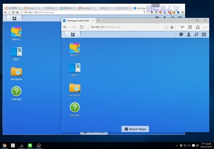Open 控制台 in the Edge DSM window
The height and width of the screenshot is (149, 214).
[75, 68]
